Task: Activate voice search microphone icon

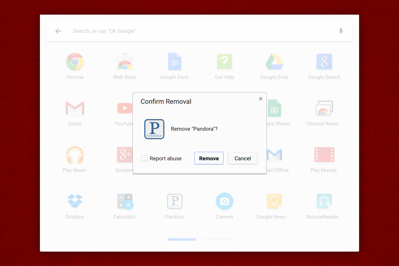Action: pyautogui.click(x=341, y=31)
